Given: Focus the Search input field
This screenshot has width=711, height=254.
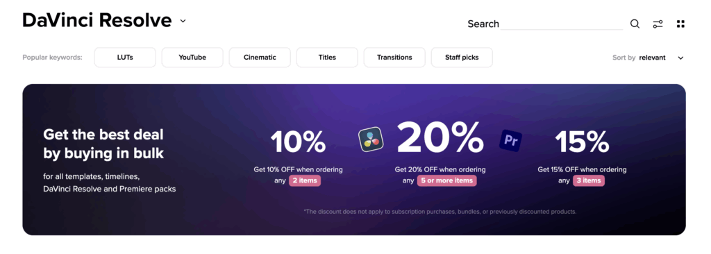Looking at the screenshot, I should click(561, 24).
